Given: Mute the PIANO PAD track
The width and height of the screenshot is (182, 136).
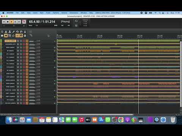Looking at the screenshot, I should (18, 90).
